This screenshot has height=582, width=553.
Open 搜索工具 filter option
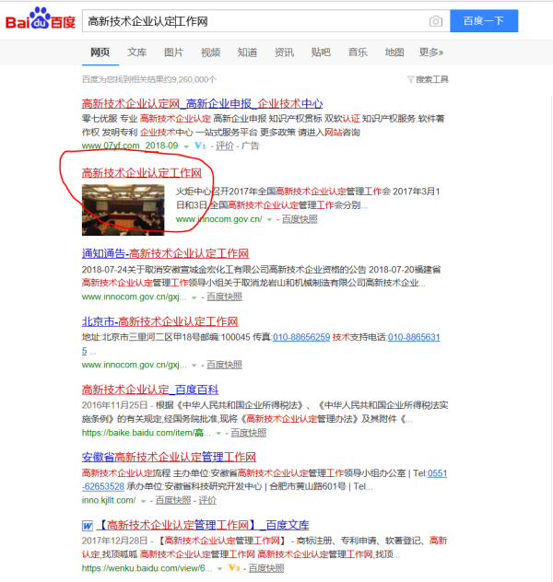point(432,79)
